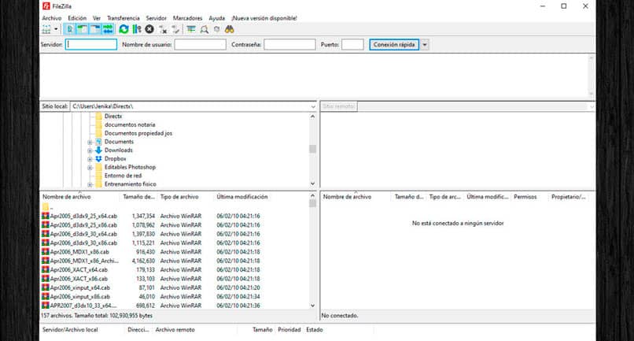
Task: Click the Conexión rápida button
Action: 394,45
